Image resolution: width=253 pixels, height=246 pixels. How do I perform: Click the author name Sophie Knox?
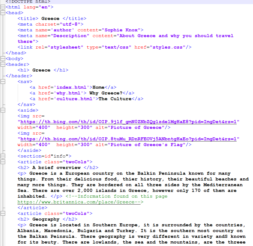(121, 30)
